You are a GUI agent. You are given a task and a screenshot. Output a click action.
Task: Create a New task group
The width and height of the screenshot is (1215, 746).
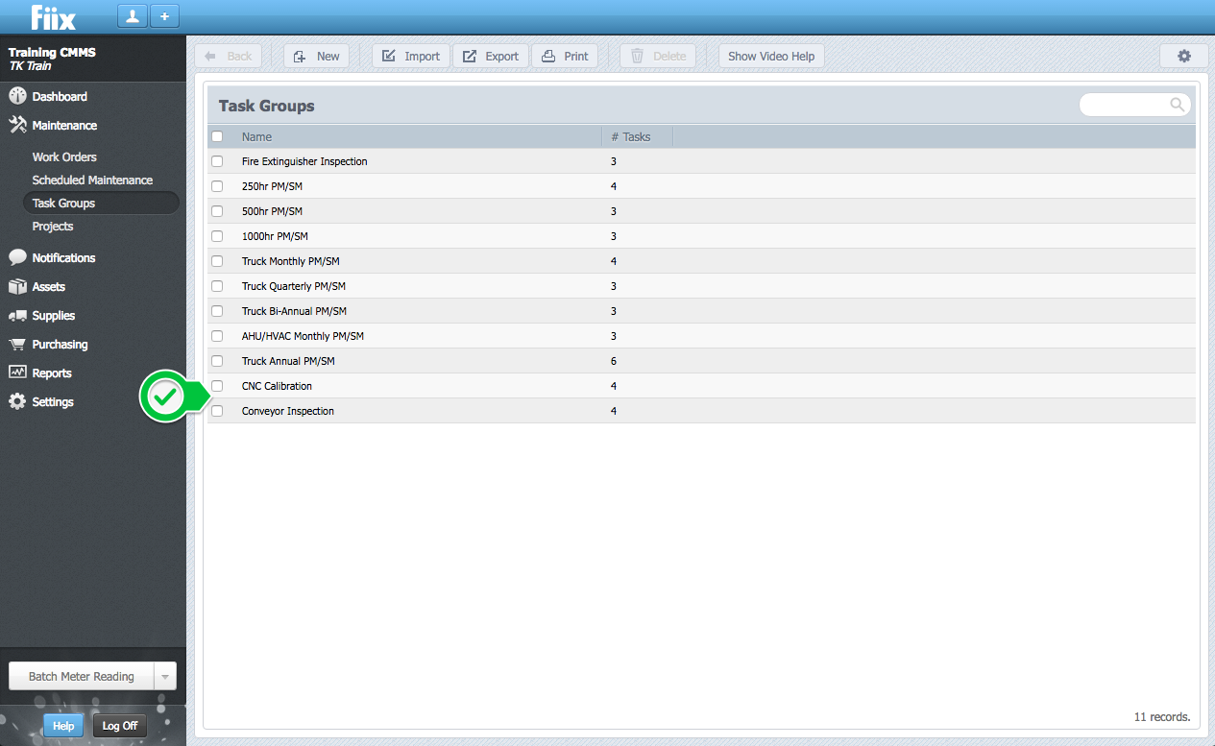click(x=316, y=56)
